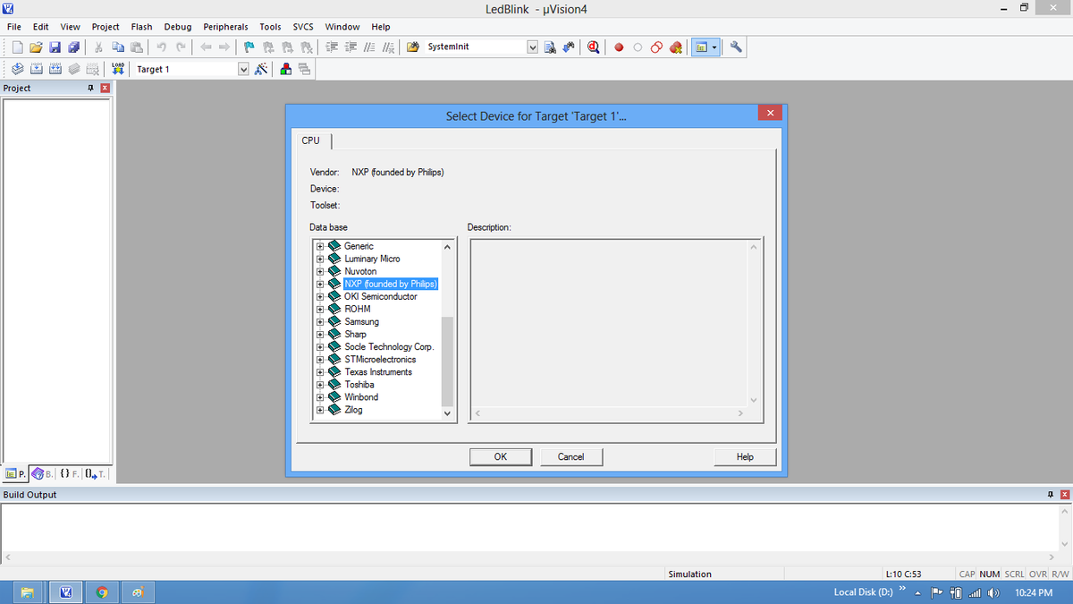Click the Data base list scrollbar up arrow
Image resolution: width=1073 pixels, height=604 pixels.
[x=448, y=246]
